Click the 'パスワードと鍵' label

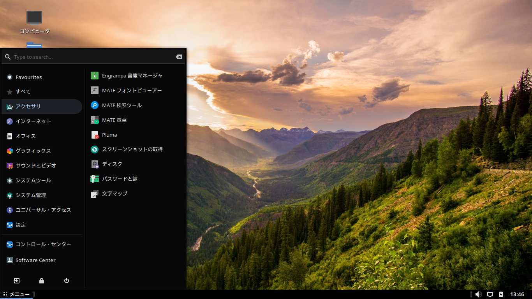120,179
